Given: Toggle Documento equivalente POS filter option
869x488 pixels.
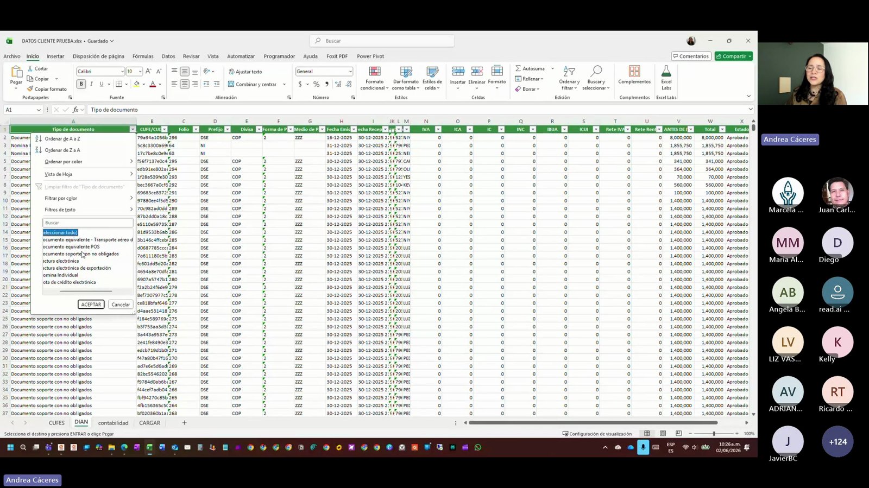Looking at the screenshot, I should (x=71, y=247).
